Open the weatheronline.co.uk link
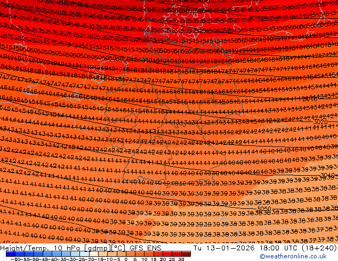Image resolution: width=338 pixels, height=261 pixels. click(293, 256)
